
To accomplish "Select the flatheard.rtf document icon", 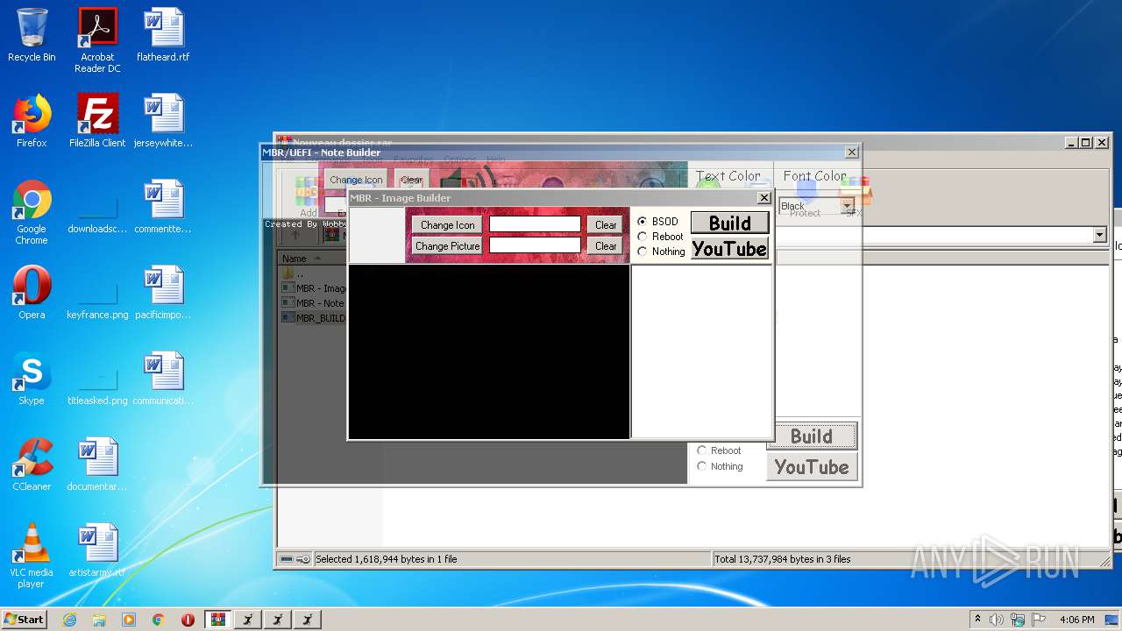I will tap(163, 35).
